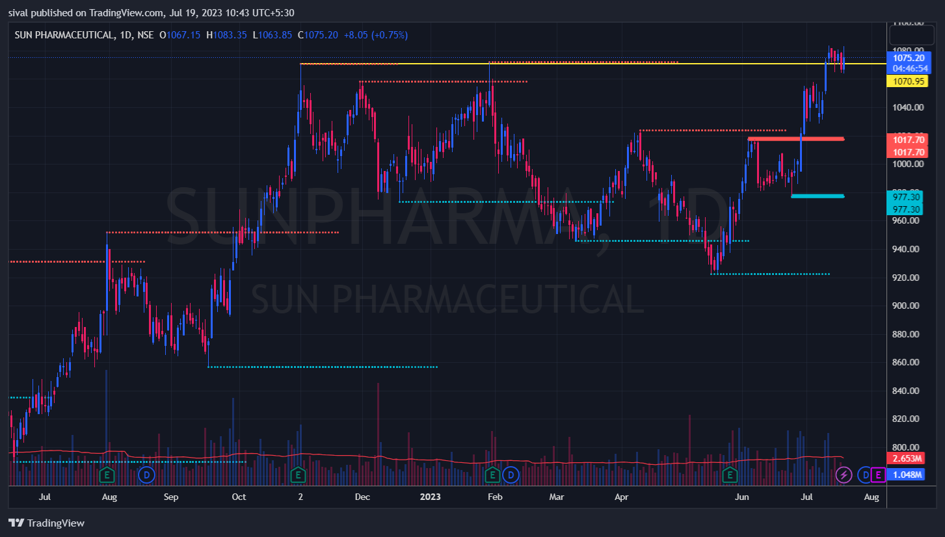This screenshot has width=945, height=537.
Task: Open the dividend marker near late August
Action: click(x=148, y=475)
